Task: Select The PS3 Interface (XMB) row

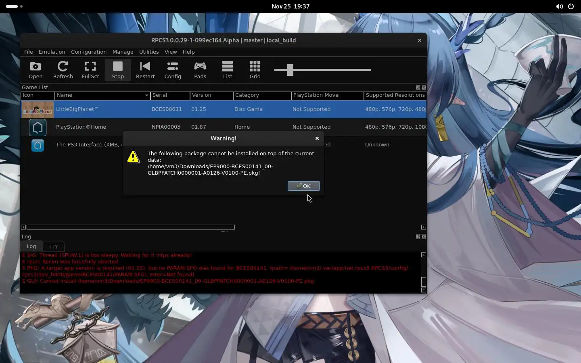Action: (x=89, y=145)
